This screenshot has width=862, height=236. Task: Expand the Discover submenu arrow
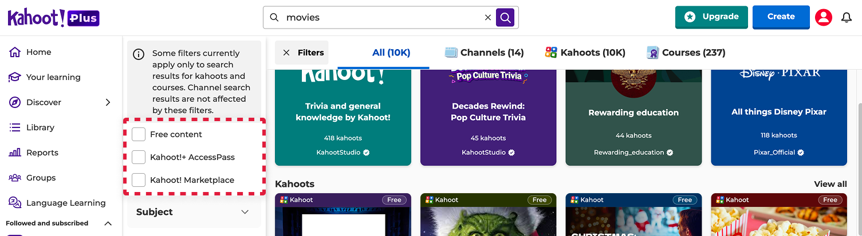[108, 102]
